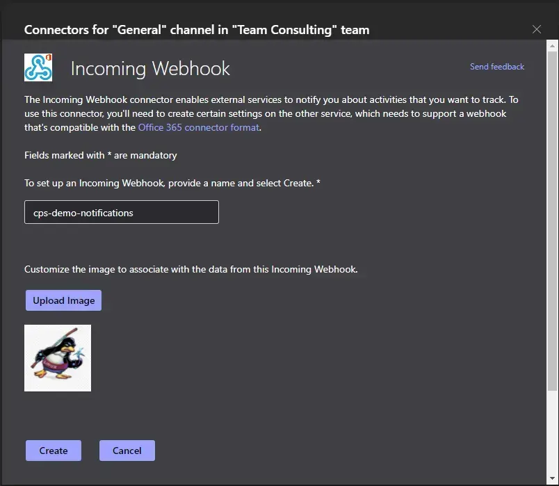Image resolution: width=559 pixels, height=486 pixels.
Task: Click the scrollbar up arrow
Action: [552, 46]
